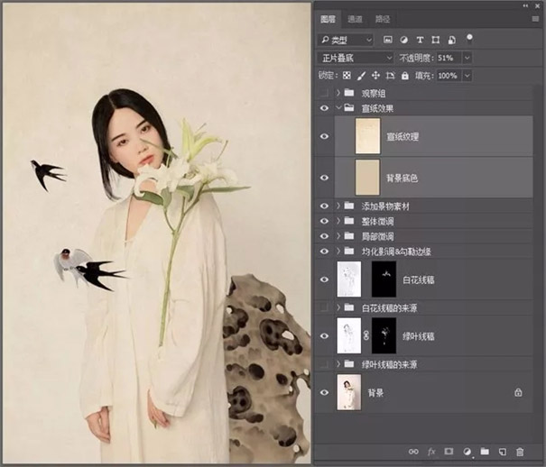Open the 正片叠底 blend mode dropdown
Viewport: 546px width, 467px height.
pyautogui.click(x=356, y=58)
